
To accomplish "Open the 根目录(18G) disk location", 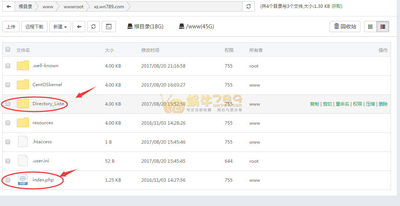I will tap(145, 26).
